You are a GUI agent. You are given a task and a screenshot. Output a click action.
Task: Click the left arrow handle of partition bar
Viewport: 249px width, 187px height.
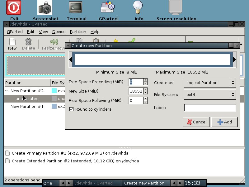coord(71,60)
